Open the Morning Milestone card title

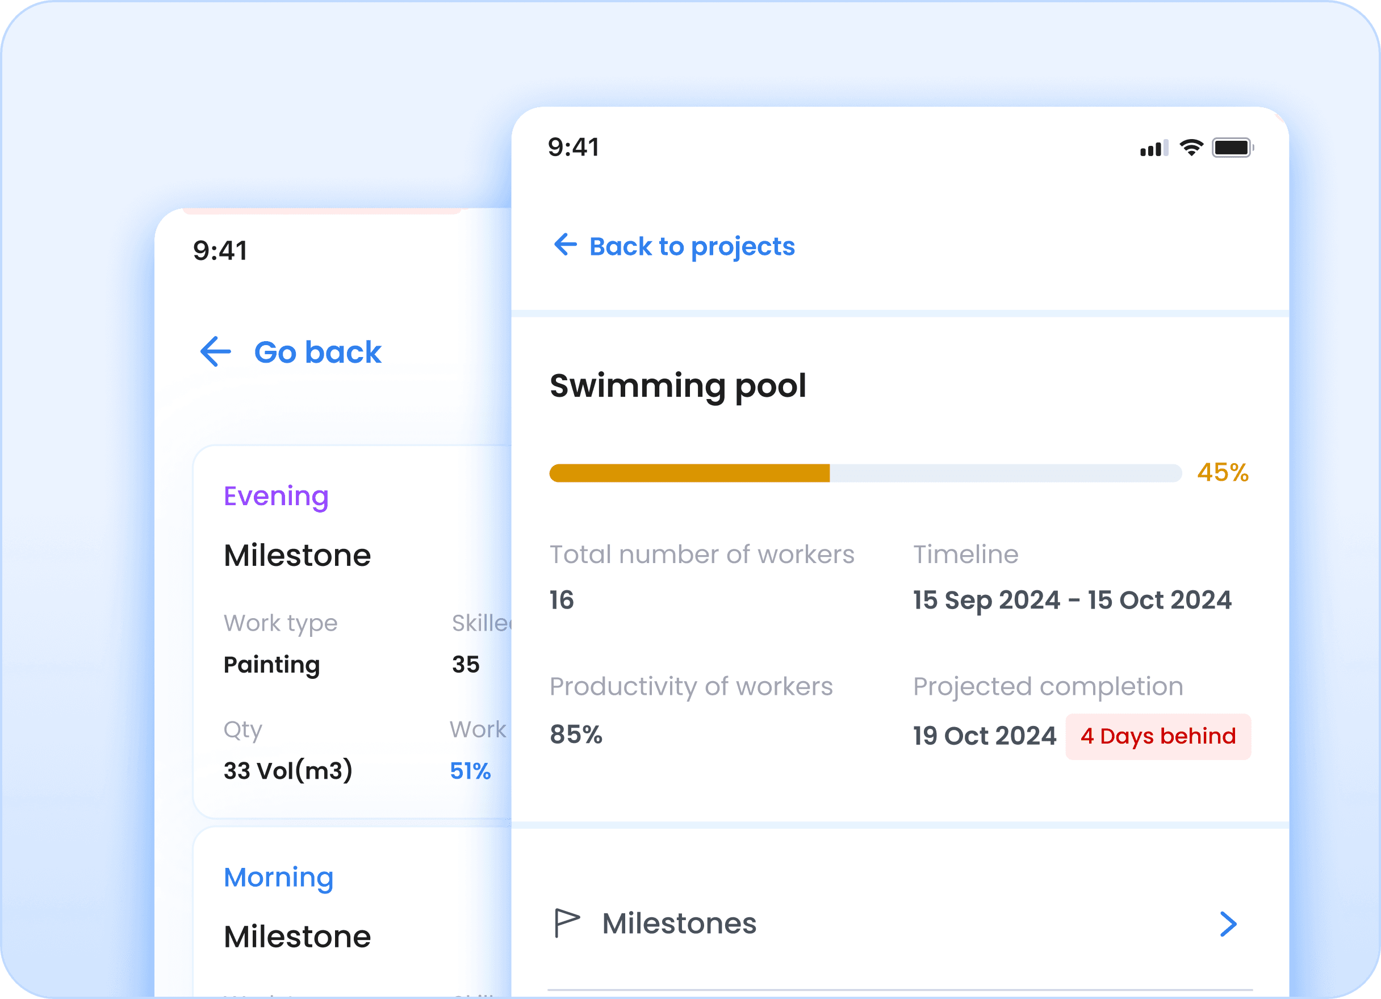coord(297,937)
